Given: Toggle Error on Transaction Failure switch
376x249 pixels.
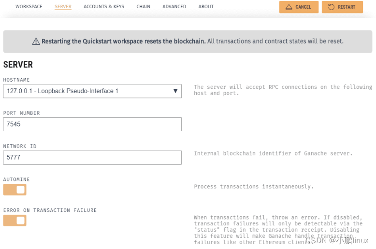Looking at the screenshot, I should click(14, 221).
